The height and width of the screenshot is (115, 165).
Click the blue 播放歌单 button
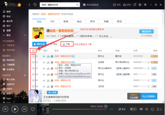pos(146,31)
